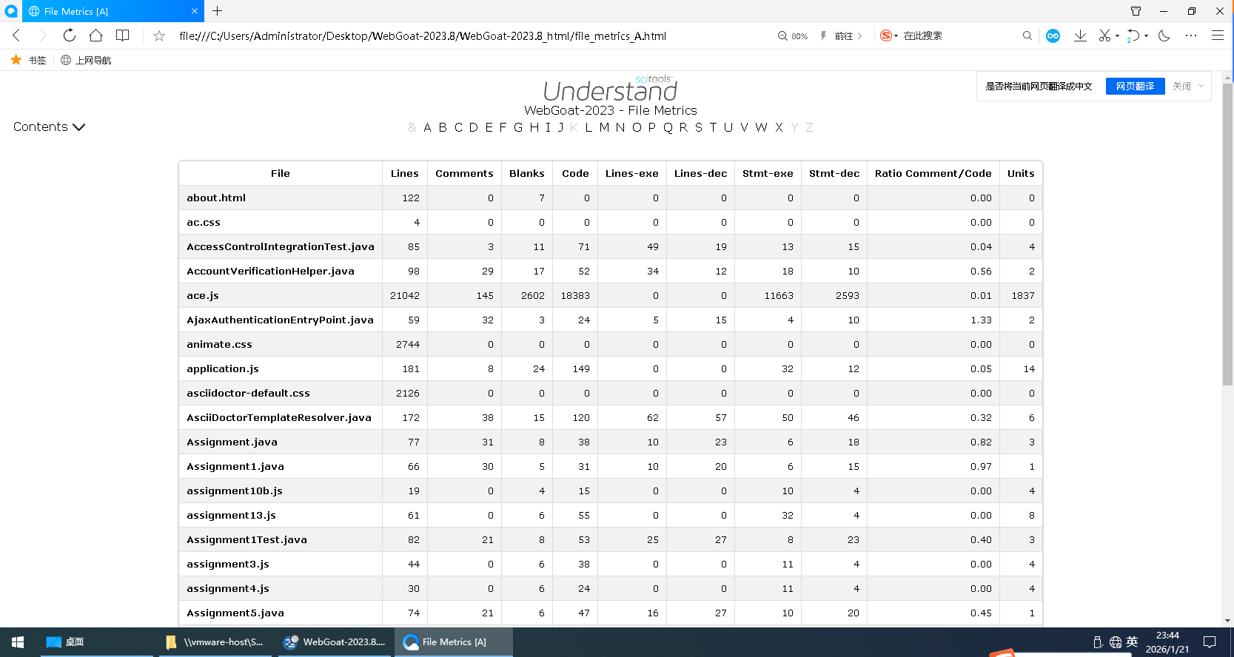The image size is (1234, 657).
Task: Expand the Contents dropdown
Action: (x=49, y=127)
